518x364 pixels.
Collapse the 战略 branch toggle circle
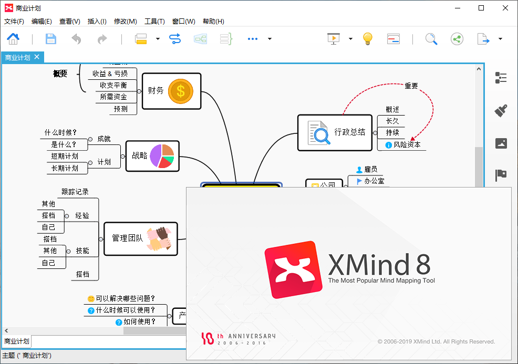123,156
